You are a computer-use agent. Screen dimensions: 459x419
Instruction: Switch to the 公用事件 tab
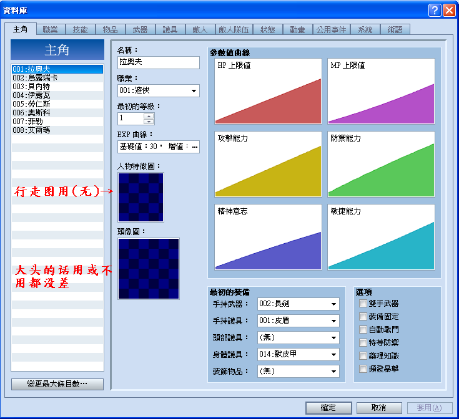click(x=332, y=29)
